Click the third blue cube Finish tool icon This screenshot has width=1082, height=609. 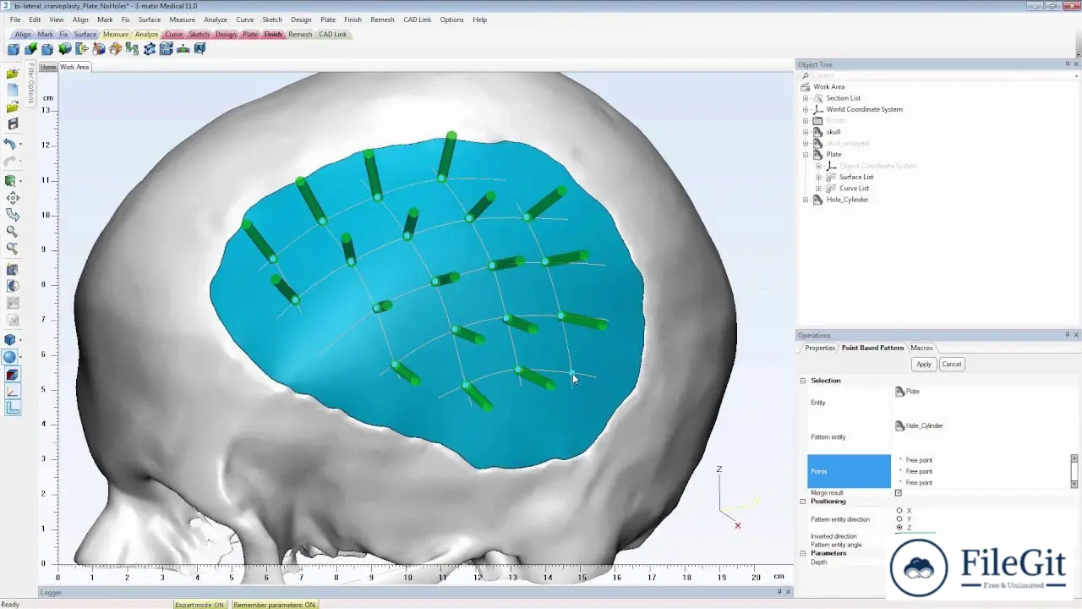tap(47, 49)
